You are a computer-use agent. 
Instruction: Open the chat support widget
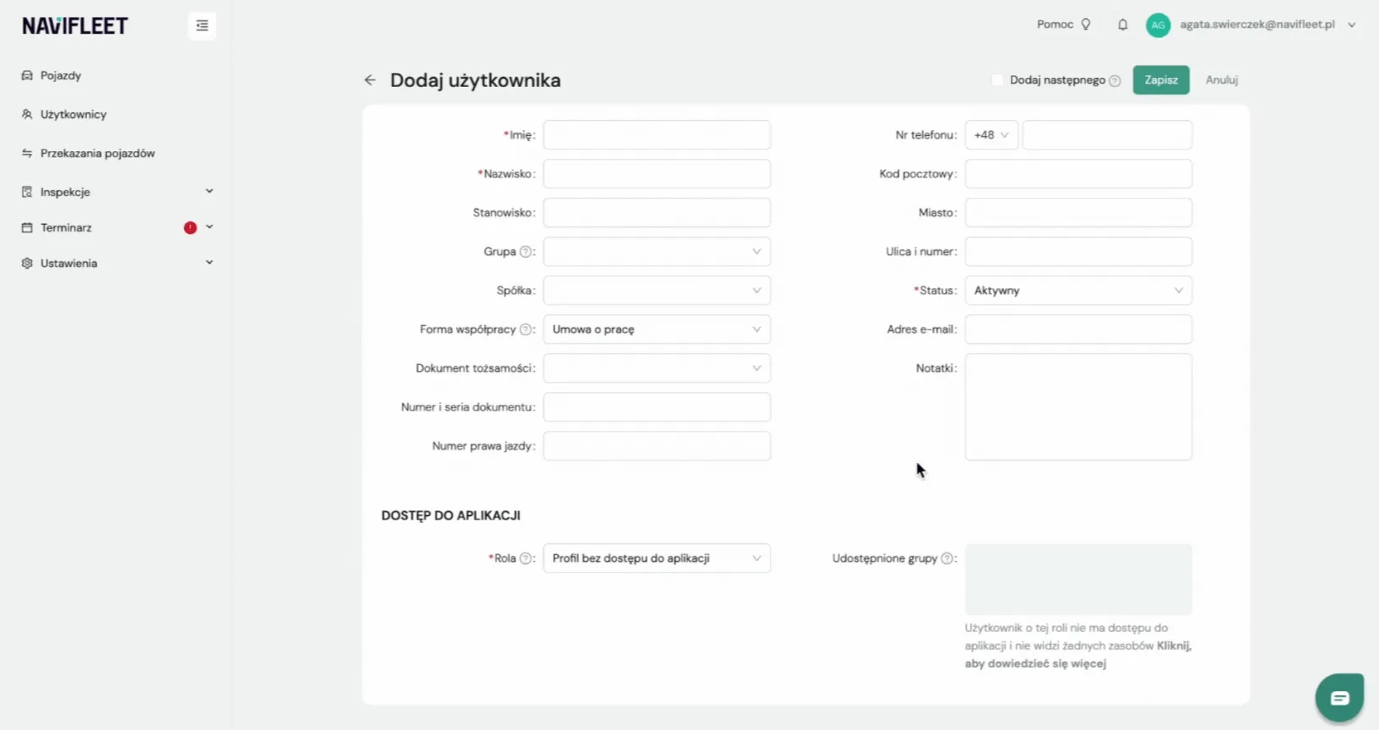click(x=1339, y=698)
